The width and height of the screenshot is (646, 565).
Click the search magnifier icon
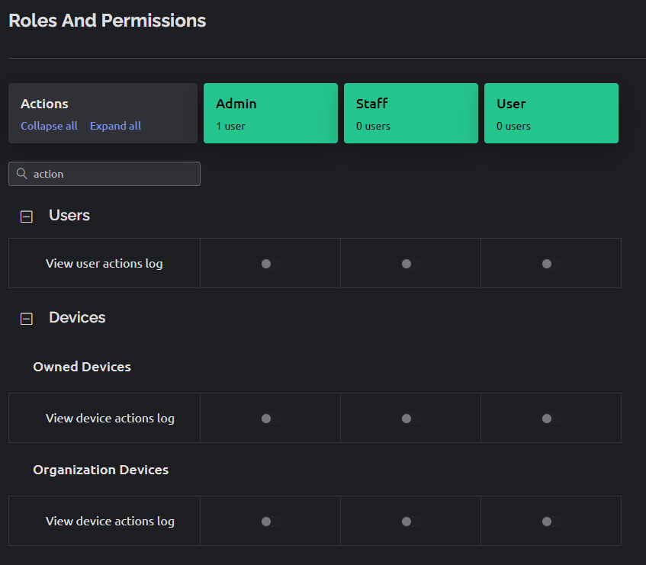pos(22,174)
